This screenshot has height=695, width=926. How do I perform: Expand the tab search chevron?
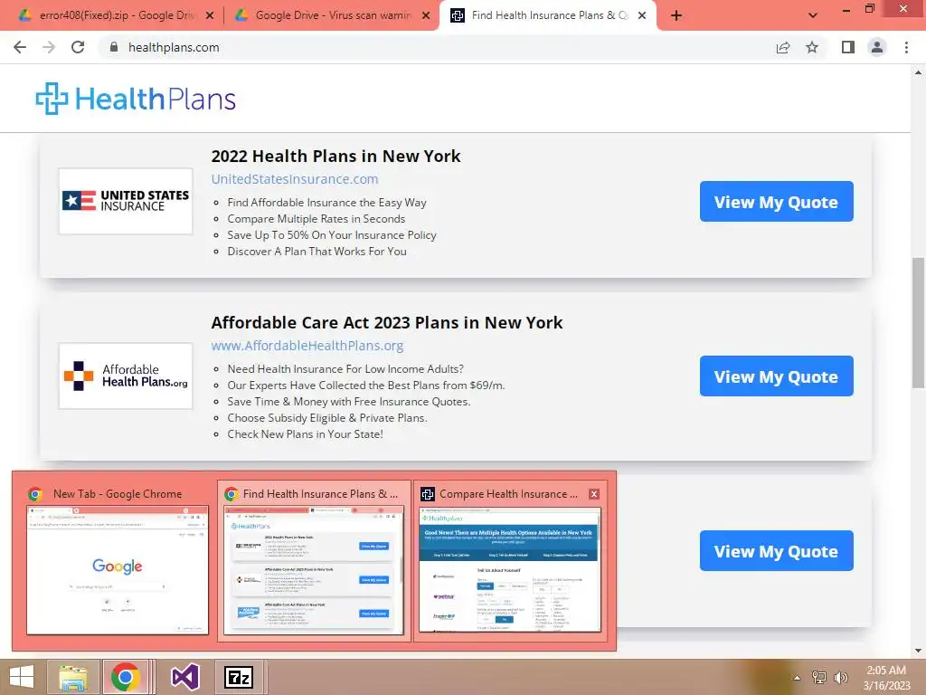click(x=813, y=15)
